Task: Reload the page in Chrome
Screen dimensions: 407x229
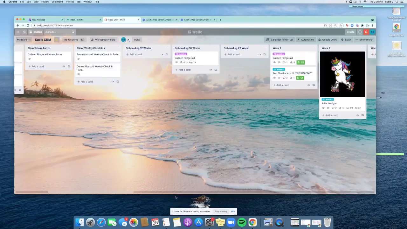Action: pos(28,25)
